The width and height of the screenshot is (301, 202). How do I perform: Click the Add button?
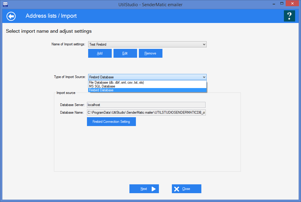[x=100, y=53]
